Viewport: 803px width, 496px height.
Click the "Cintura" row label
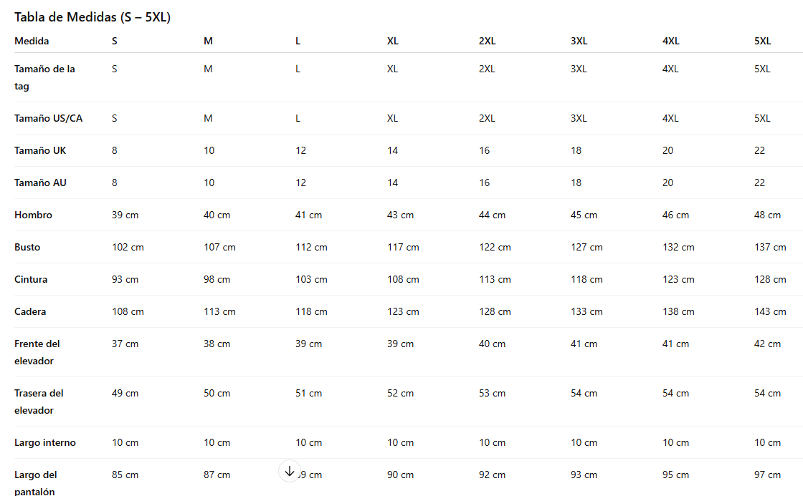click(31, 279)
